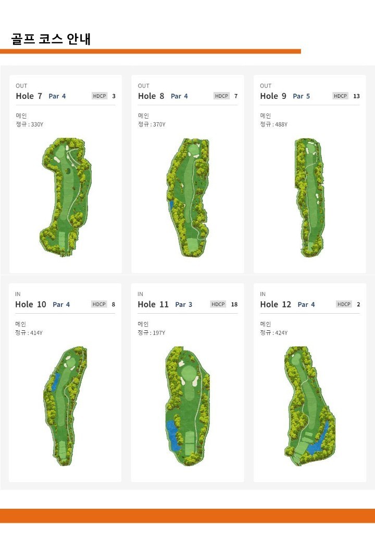Click the Hole 7 title
Screen dimensions: 375x541
[x=29, y=96]
